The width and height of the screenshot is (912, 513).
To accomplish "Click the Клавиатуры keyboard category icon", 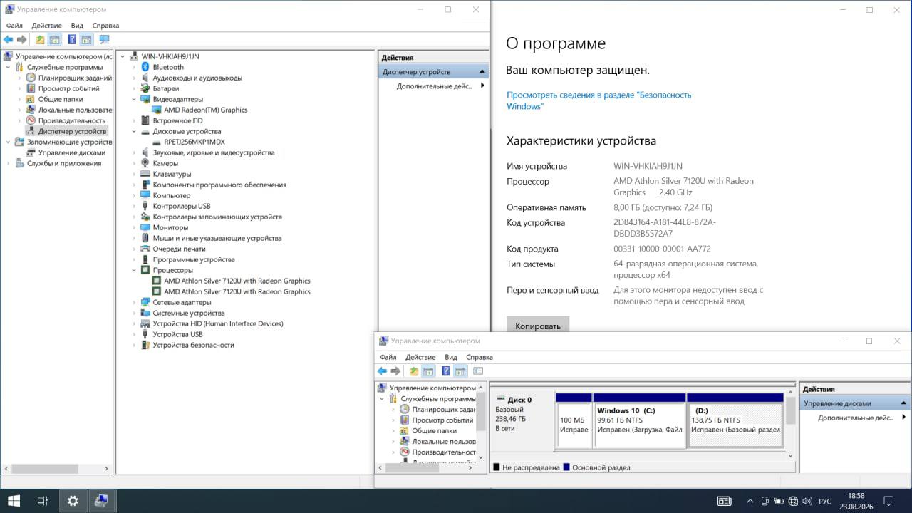I will click(145, 174).
